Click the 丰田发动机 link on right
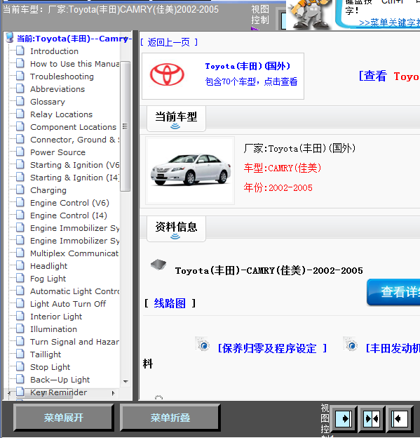Screen dimensions: 420x438 393,348
